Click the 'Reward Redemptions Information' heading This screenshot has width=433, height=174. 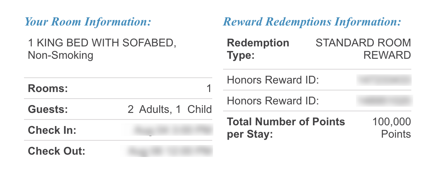click(312, 22)
